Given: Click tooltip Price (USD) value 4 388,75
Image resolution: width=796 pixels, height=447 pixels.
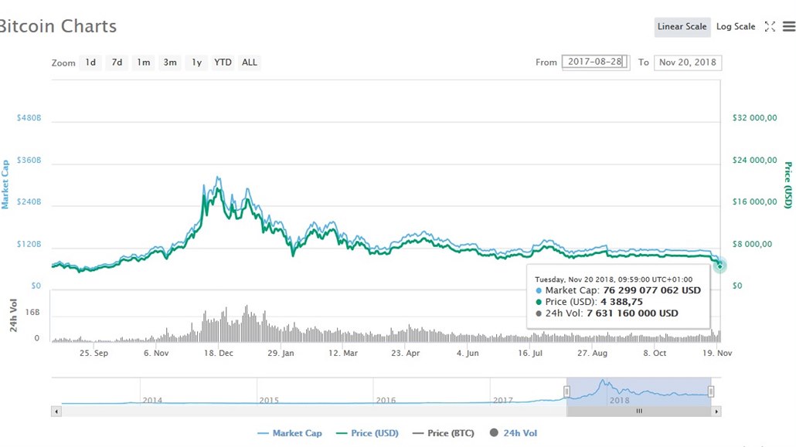Looking at the screenshot, I should coord(621,302).
